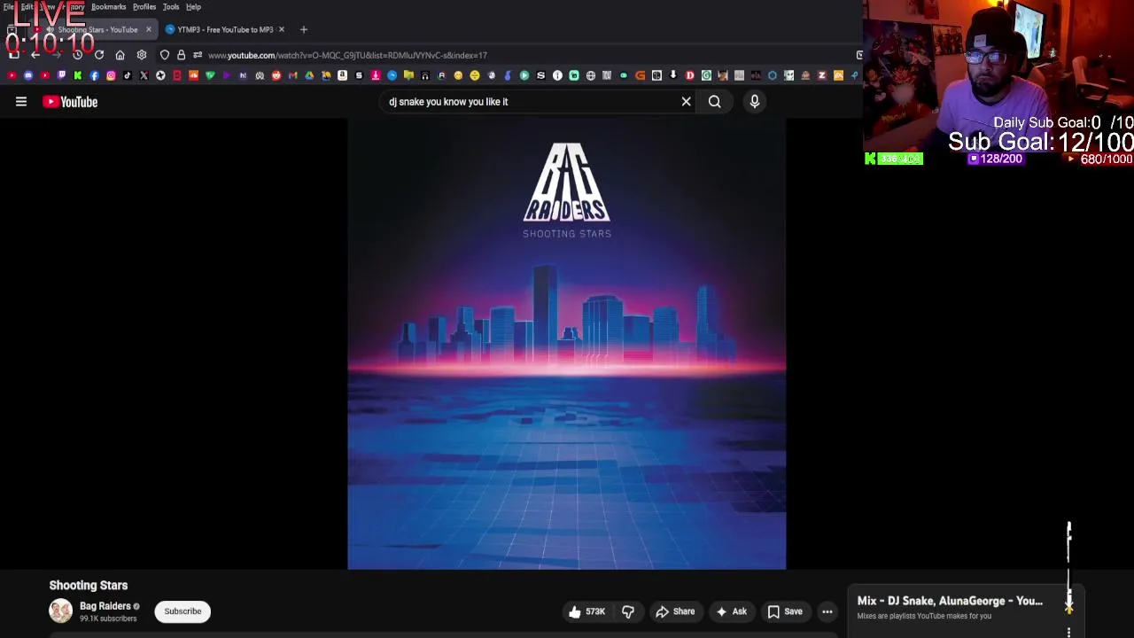Click the Mix - DJ Snake, AlunaGeorge title
Image resolution: width=1134 pixels, height=638 pixels.
[950, 601]
